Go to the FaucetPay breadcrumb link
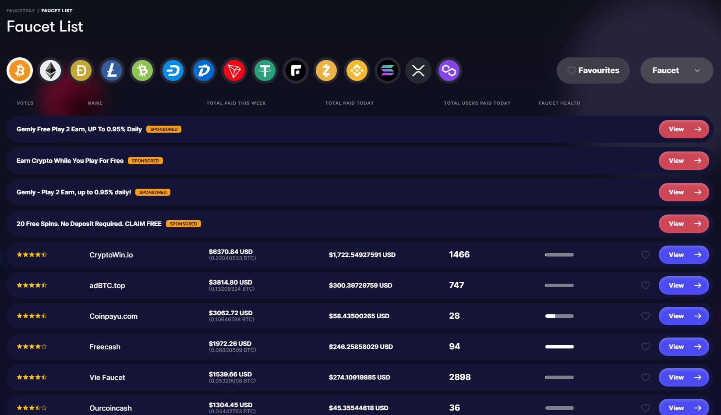This screenshot has width=721, height=415. 21,11
